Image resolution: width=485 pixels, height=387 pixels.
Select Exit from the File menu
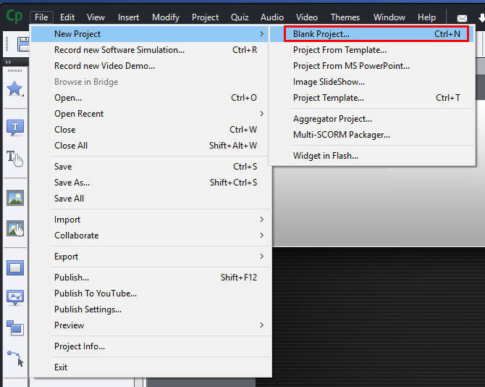(x=150, y=367)
